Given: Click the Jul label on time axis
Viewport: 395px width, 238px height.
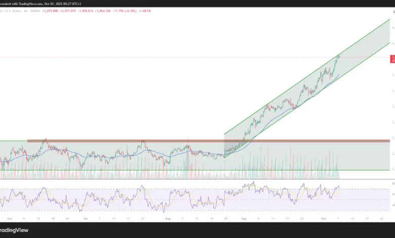Looking at the screenshot, I should point(85,218).
